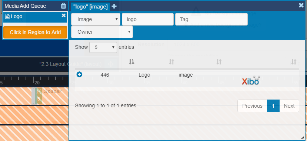Click the Logo name cell in results
Viewport: 307px width, 141px height.
[x=144, y=75]
